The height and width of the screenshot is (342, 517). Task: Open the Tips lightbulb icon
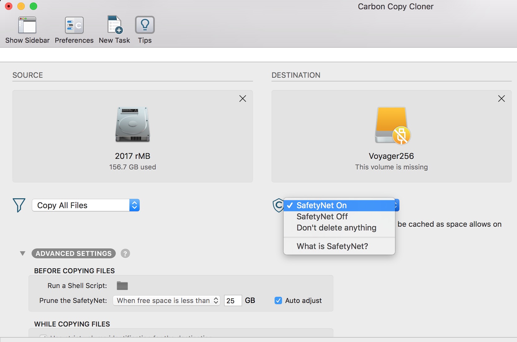coord(145,25)
